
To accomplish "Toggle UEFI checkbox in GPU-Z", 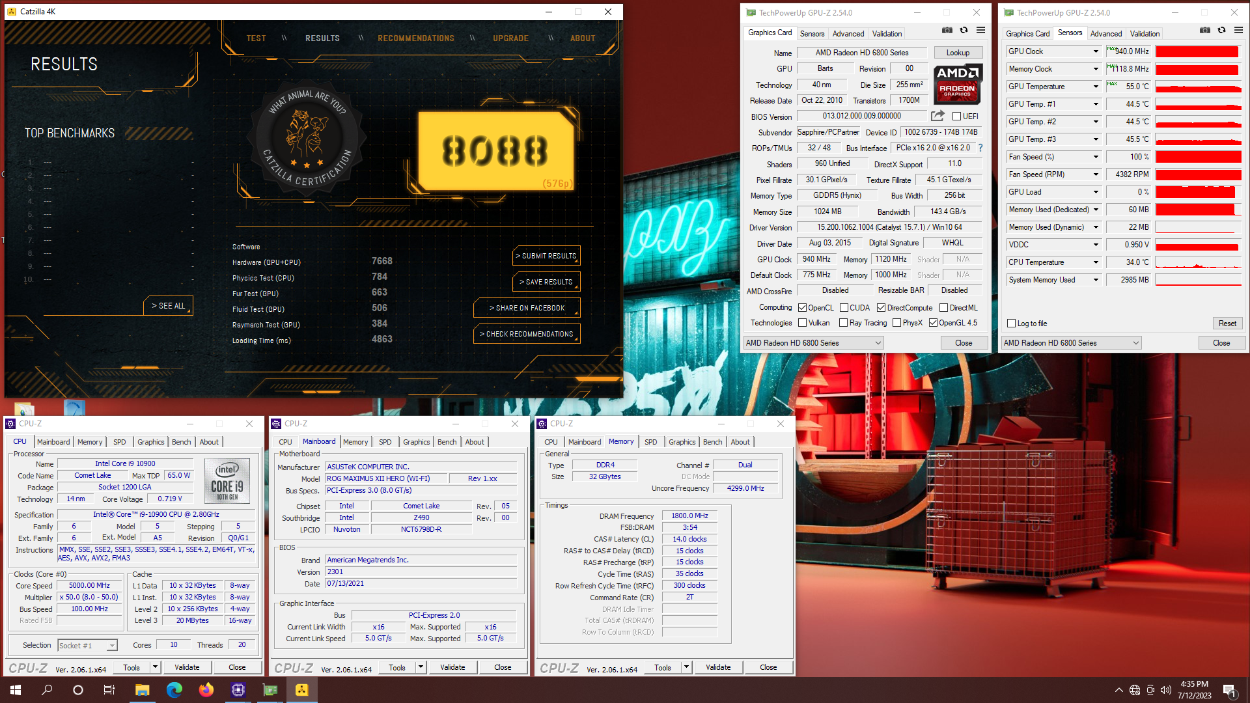I will (956, 117).
